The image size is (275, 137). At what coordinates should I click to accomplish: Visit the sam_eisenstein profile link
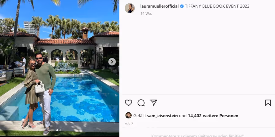(x=163, y=116)
